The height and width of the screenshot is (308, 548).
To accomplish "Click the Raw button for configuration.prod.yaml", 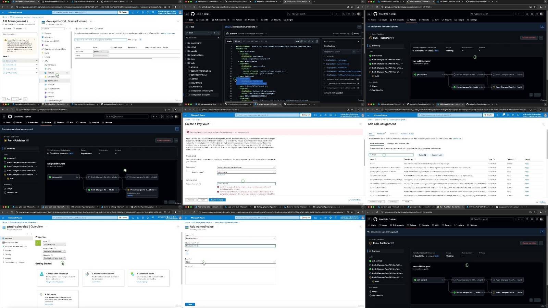I will [x=297, y=41].
